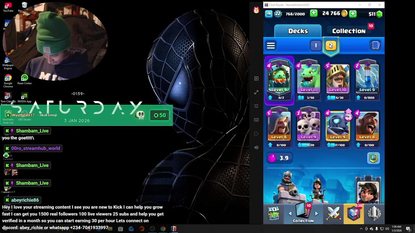415x233 pixels.
Task: Click the 00ro_streamhub_world chat username
Action: point(36,148)
